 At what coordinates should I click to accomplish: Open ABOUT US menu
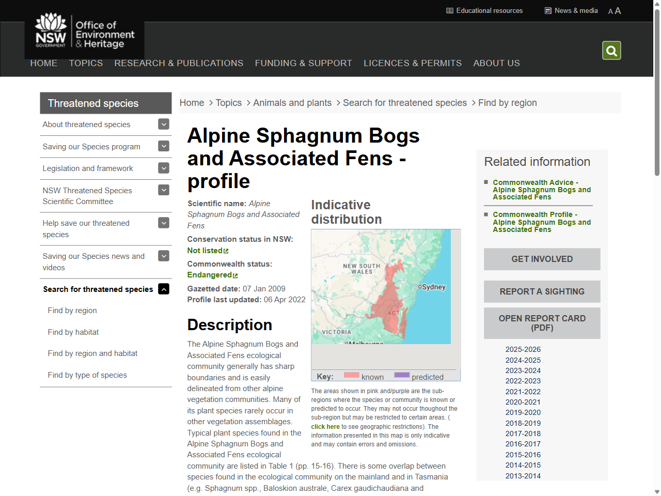pyautogui.click(x=497, y=63)
